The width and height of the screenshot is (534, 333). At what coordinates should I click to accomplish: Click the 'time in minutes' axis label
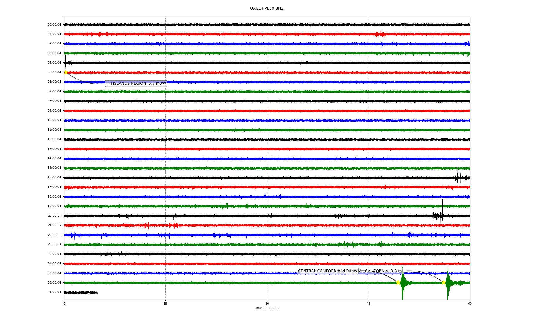point(267,308)
